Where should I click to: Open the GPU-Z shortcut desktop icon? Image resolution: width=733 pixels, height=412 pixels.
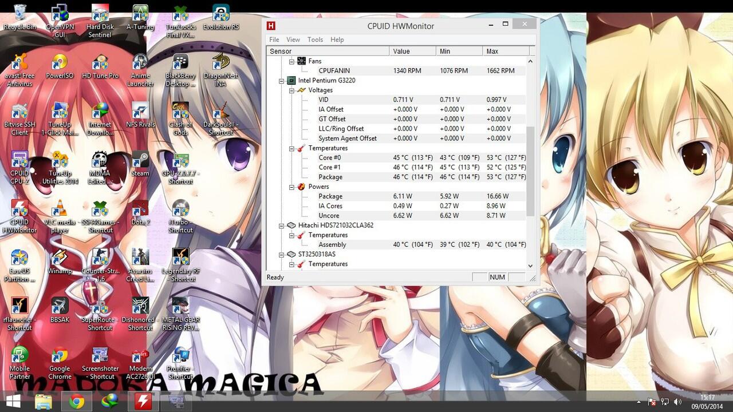pos(180,168)
